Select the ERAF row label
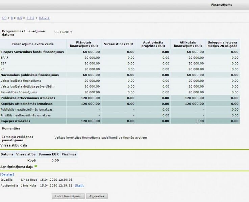This screenshot has width=249, height=202. [x=4, y=58]
